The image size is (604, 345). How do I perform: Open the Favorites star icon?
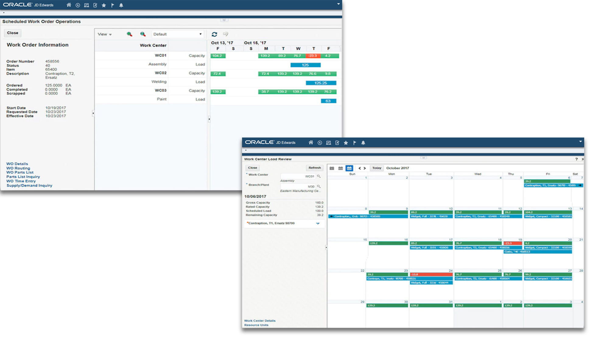[x=104, y=5]
